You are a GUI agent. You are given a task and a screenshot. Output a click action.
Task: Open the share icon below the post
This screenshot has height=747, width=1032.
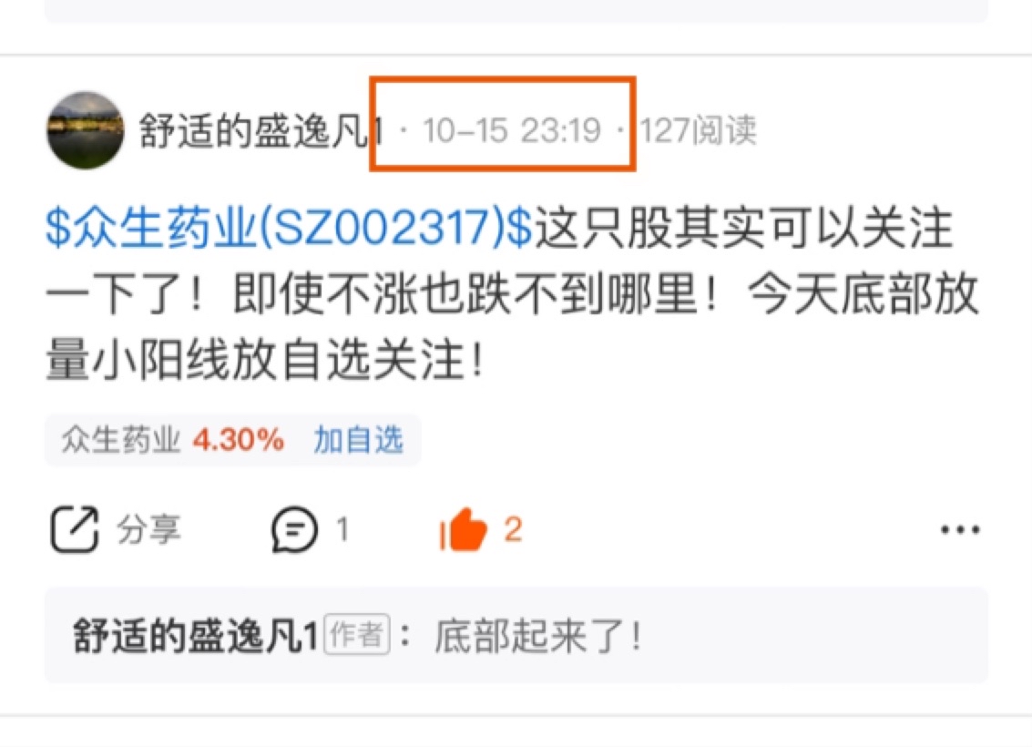pyautogui.click(x=75, y=529)
